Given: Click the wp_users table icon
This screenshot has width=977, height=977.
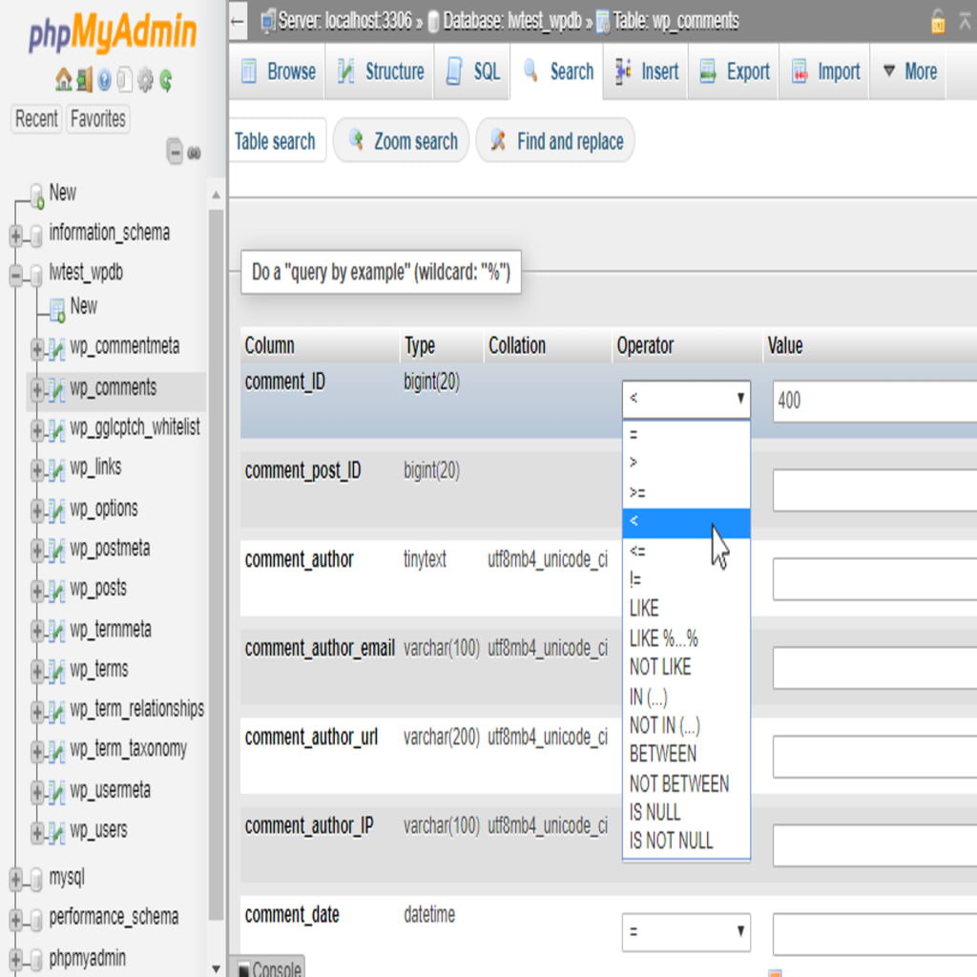Looking at the screenshot, I should (56, 832).
